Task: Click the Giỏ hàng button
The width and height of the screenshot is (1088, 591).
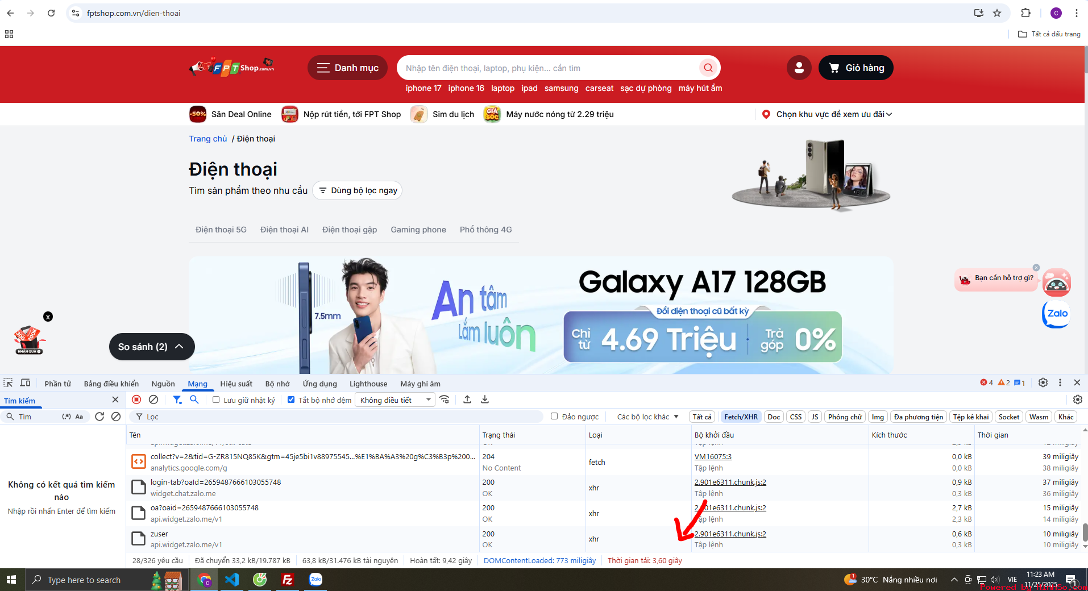Action: click(x=856, y=68)
